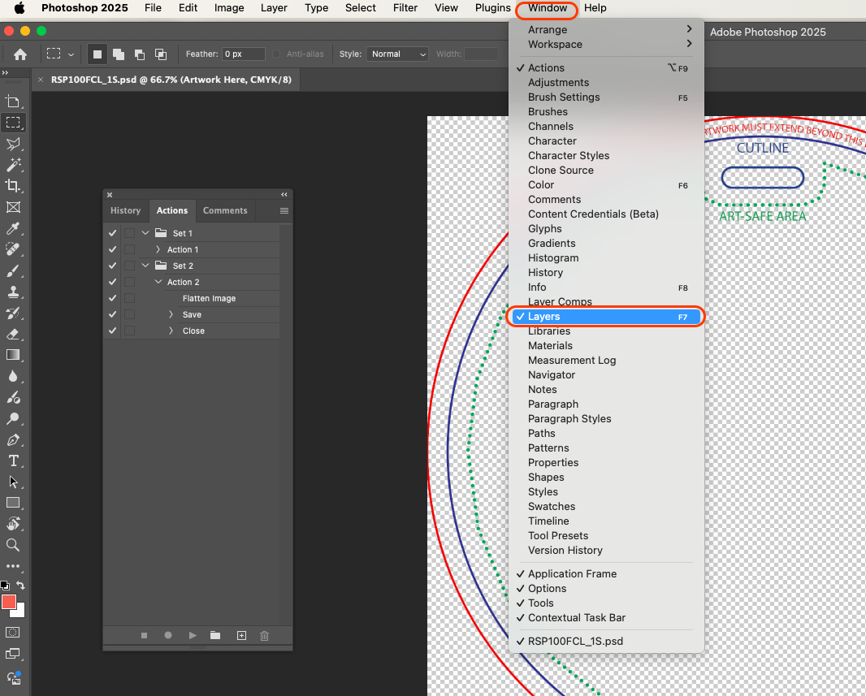Switch to the History tab
Viewport: 866px width, 696px height.
click(125, 211)
